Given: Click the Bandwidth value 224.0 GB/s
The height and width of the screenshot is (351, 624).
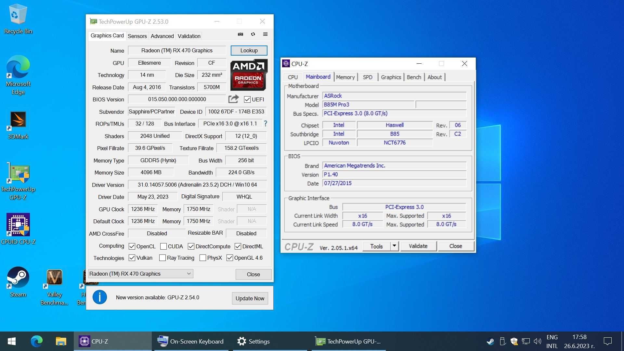Looking at the screenshot, I should tap(241, 172).
